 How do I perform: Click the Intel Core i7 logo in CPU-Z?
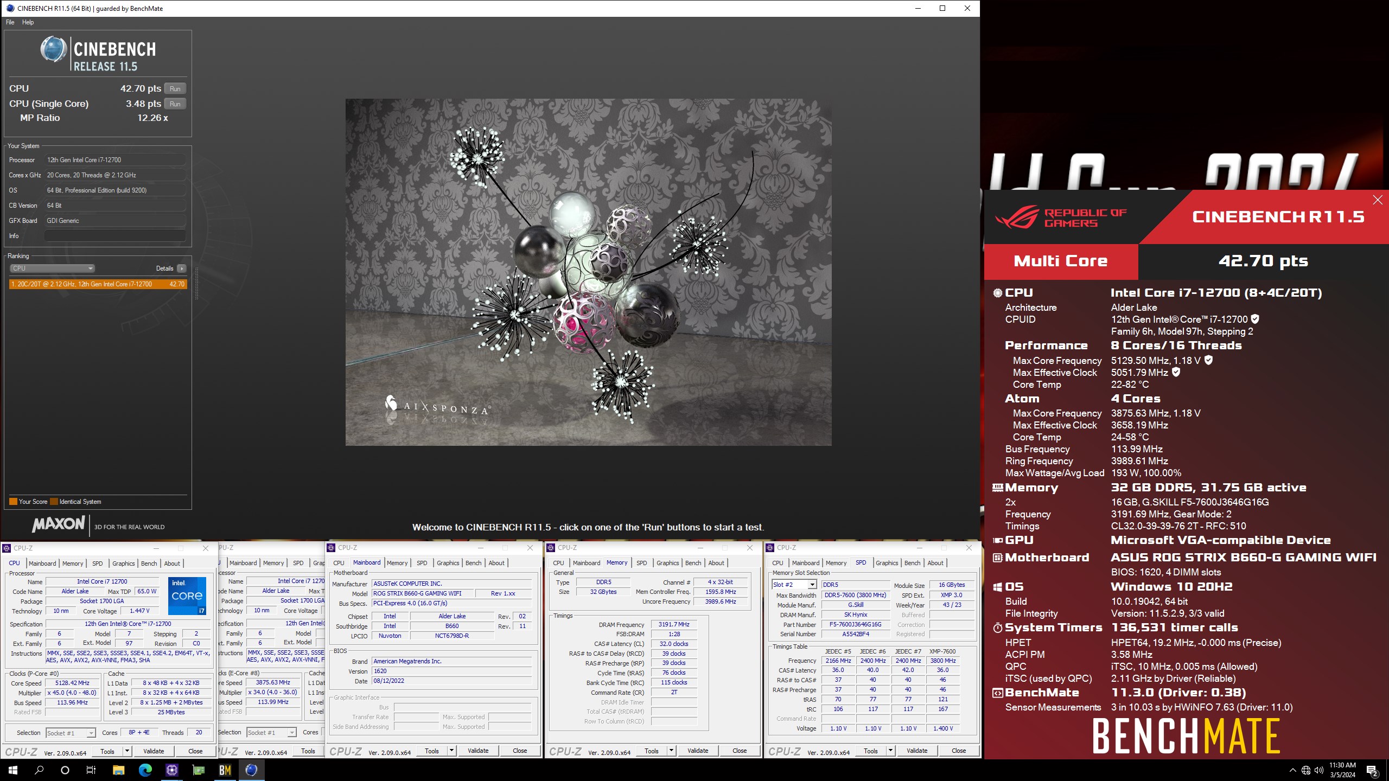(187, 596)
